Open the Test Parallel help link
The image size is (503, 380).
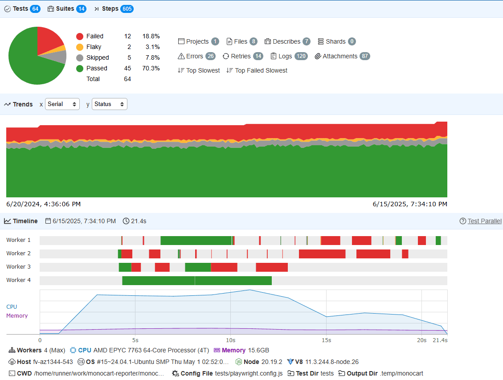click(x=484, y=221)
